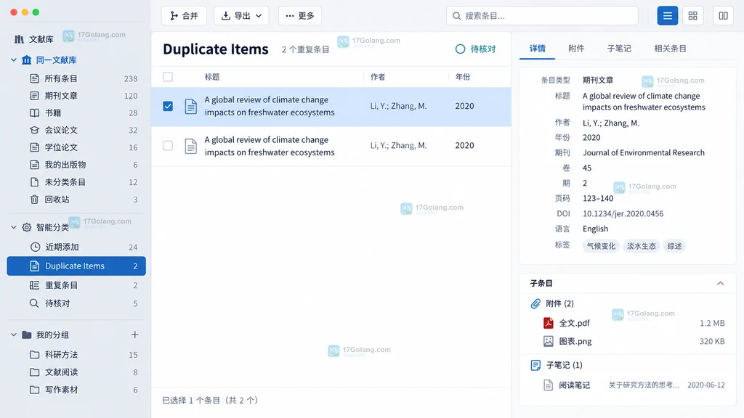This screenshot has width=744, height=418.
Task: Click the 综述 tag
Action: pyautogui.click(x=674, y=246)
